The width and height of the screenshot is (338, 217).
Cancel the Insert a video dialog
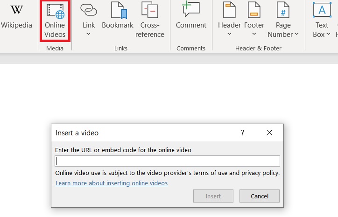pos(260,196)
